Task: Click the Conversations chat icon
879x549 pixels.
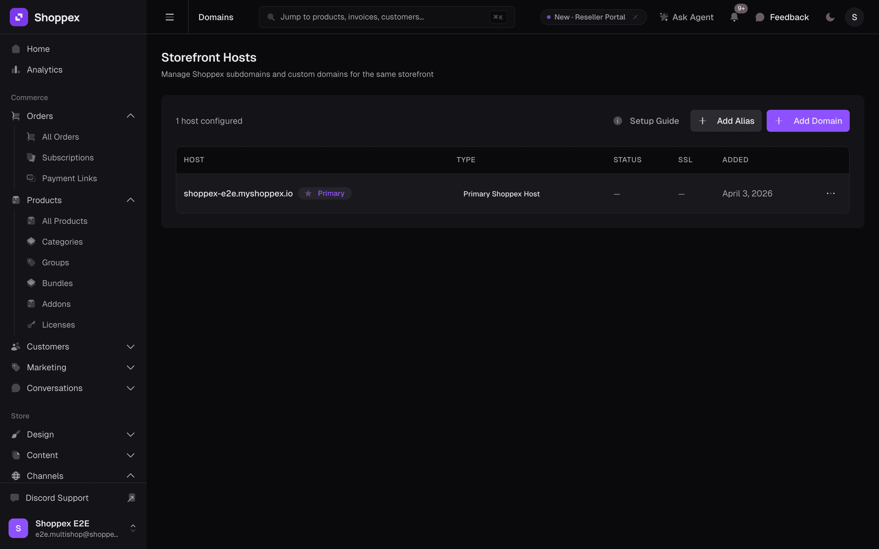Action: tap(16, 388)
